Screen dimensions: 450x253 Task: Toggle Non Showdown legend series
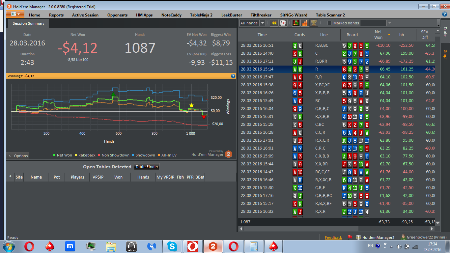[114, 155]
